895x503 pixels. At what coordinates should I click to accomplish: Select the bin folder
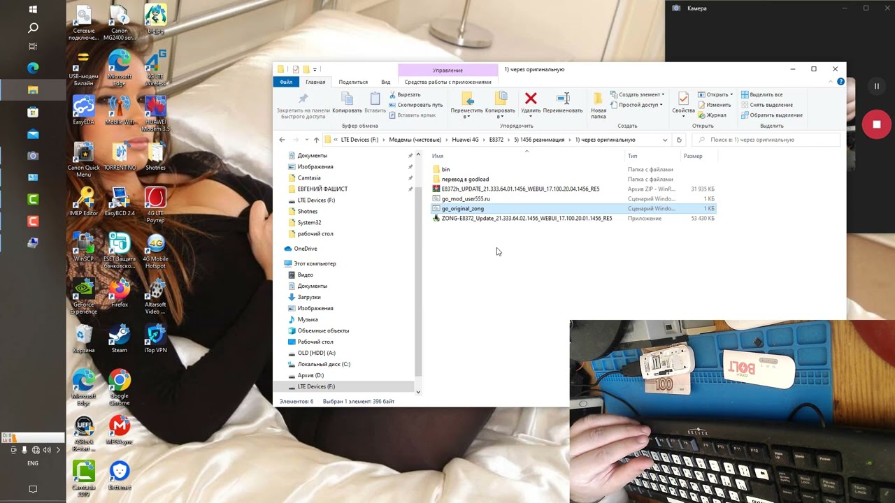[x=445, y=169]
